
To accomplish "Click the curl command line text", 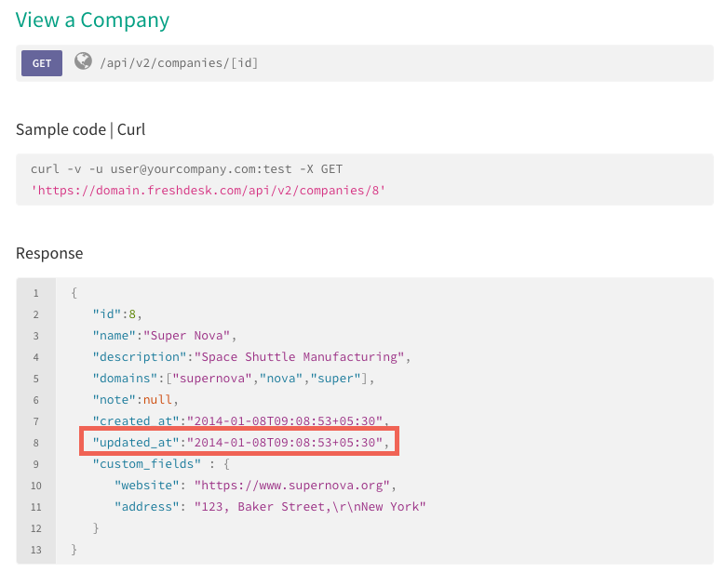I will point(186,169).
